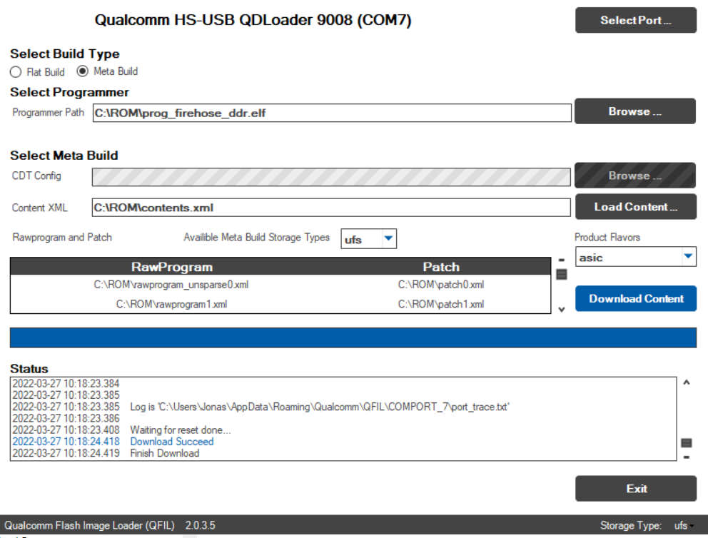
Task: Start flashing with Download Content
Action: pos(636,298)
